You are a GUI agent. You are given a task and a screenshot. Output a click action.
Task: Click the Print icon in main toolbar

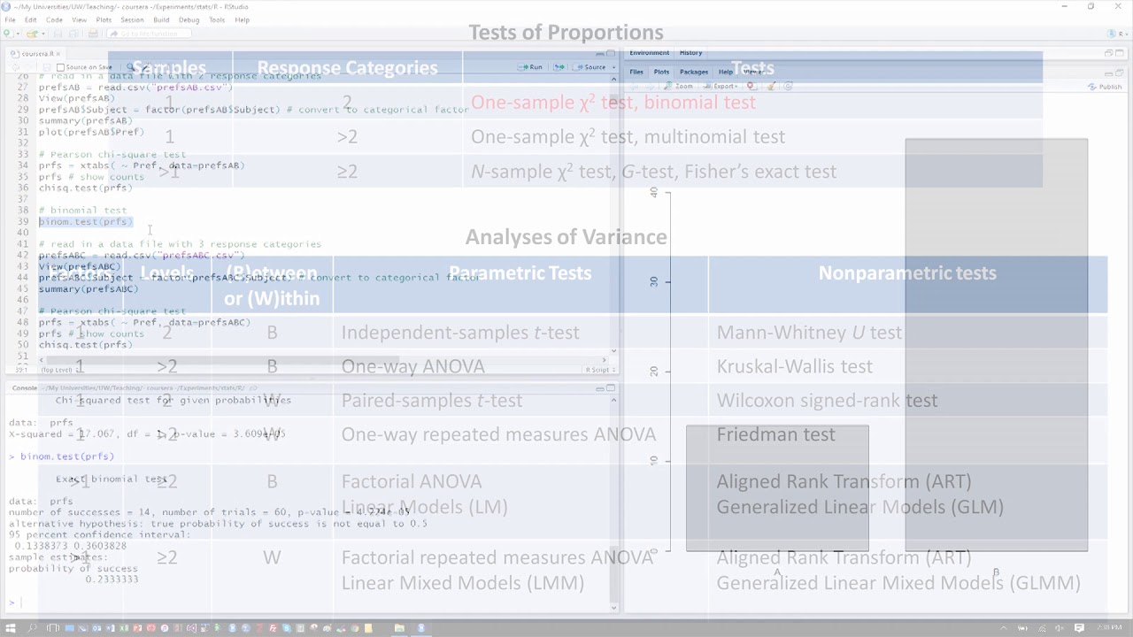point(92,34)
